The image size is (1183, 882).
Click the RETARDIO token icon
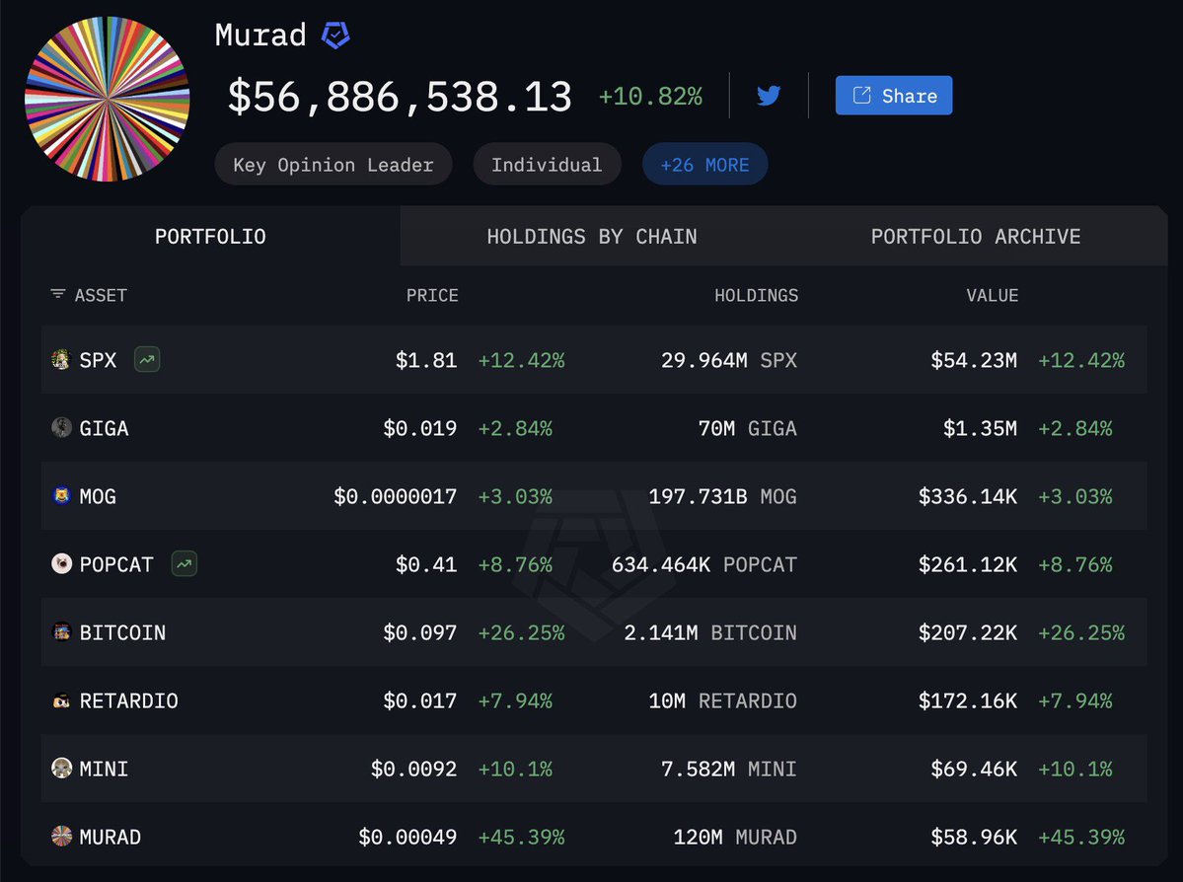point(61,700)
